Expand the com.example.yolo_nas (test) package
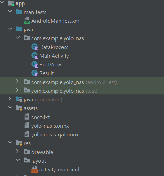Viewport: 164px width, 176px height. (x=17, y=90)
